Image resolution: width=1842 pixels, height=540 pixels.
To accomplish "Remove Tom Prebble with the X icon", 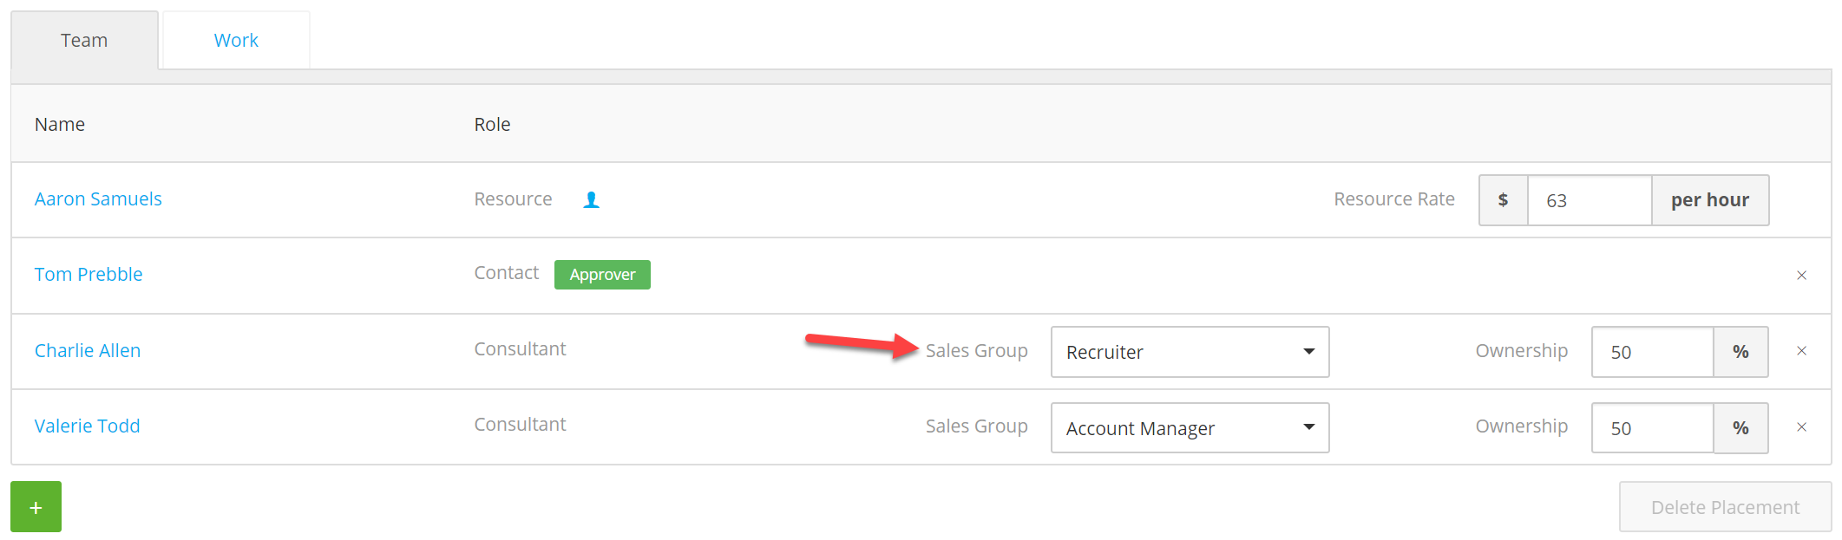I will pos(1801,275).
